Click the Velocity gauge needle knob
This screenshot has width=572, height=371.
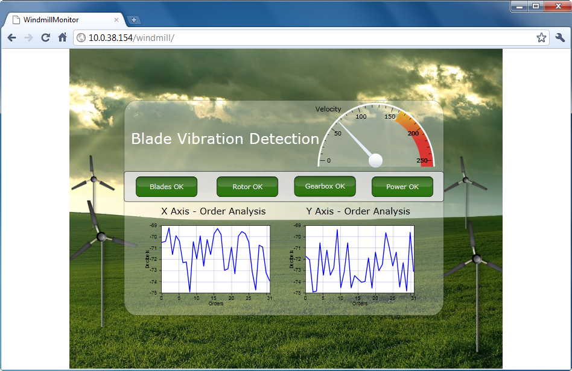[x=375, y=160]
